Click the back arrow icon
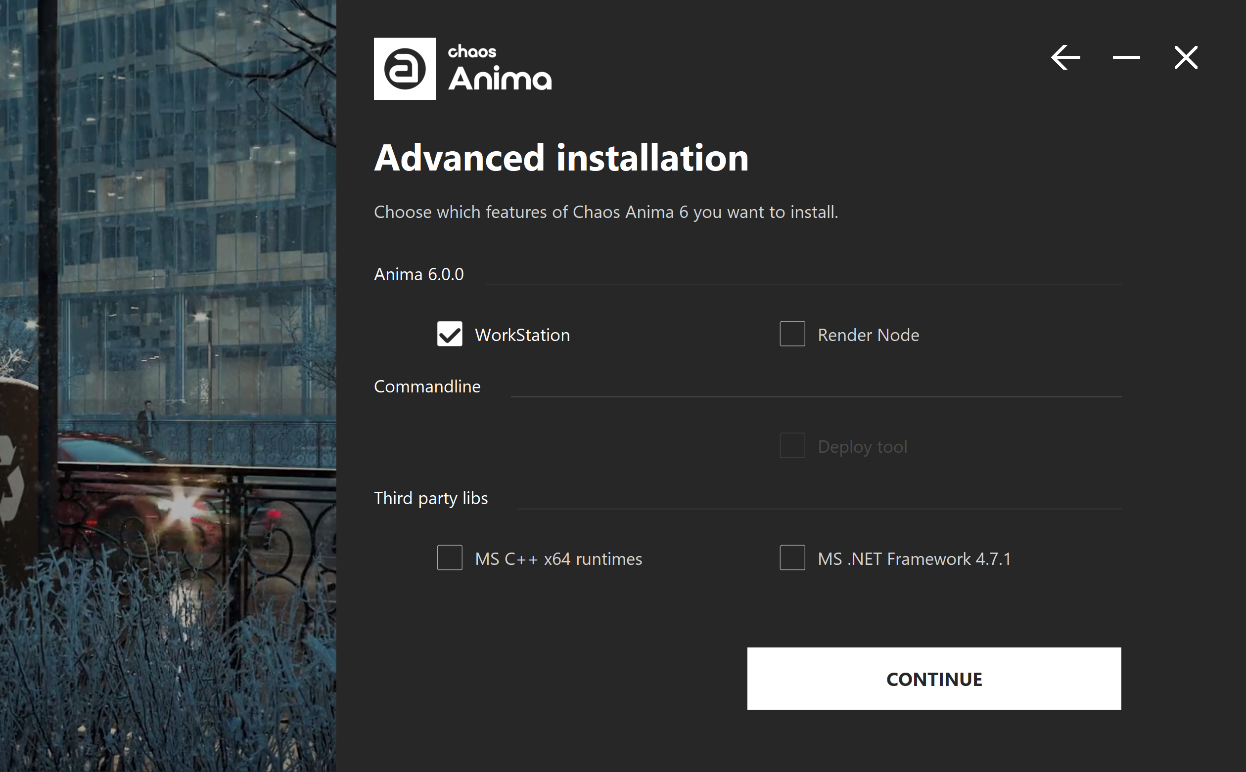The width and height of the screenshot is (1246, 772). coord(1065,57)
